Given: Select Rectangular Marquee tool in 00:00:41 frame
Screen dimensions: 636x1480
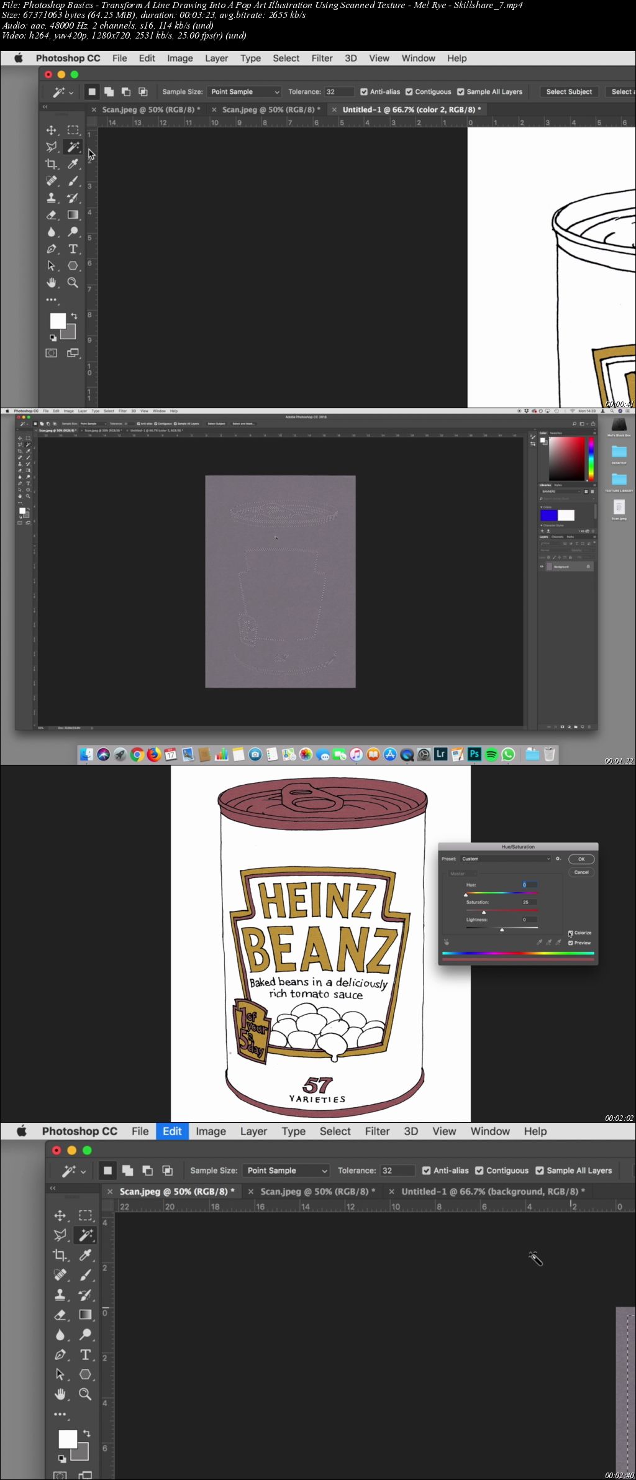Looking at the screenshot, I should [x=73, y=130].
